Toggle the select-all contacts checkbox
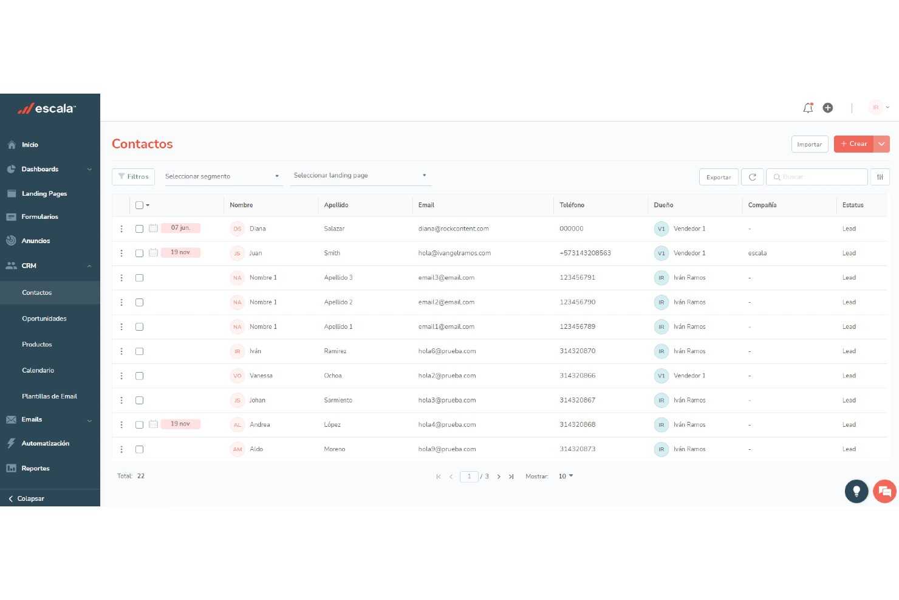Image resolution: width=899 pixels, height=600 pixels. [139, 205]
